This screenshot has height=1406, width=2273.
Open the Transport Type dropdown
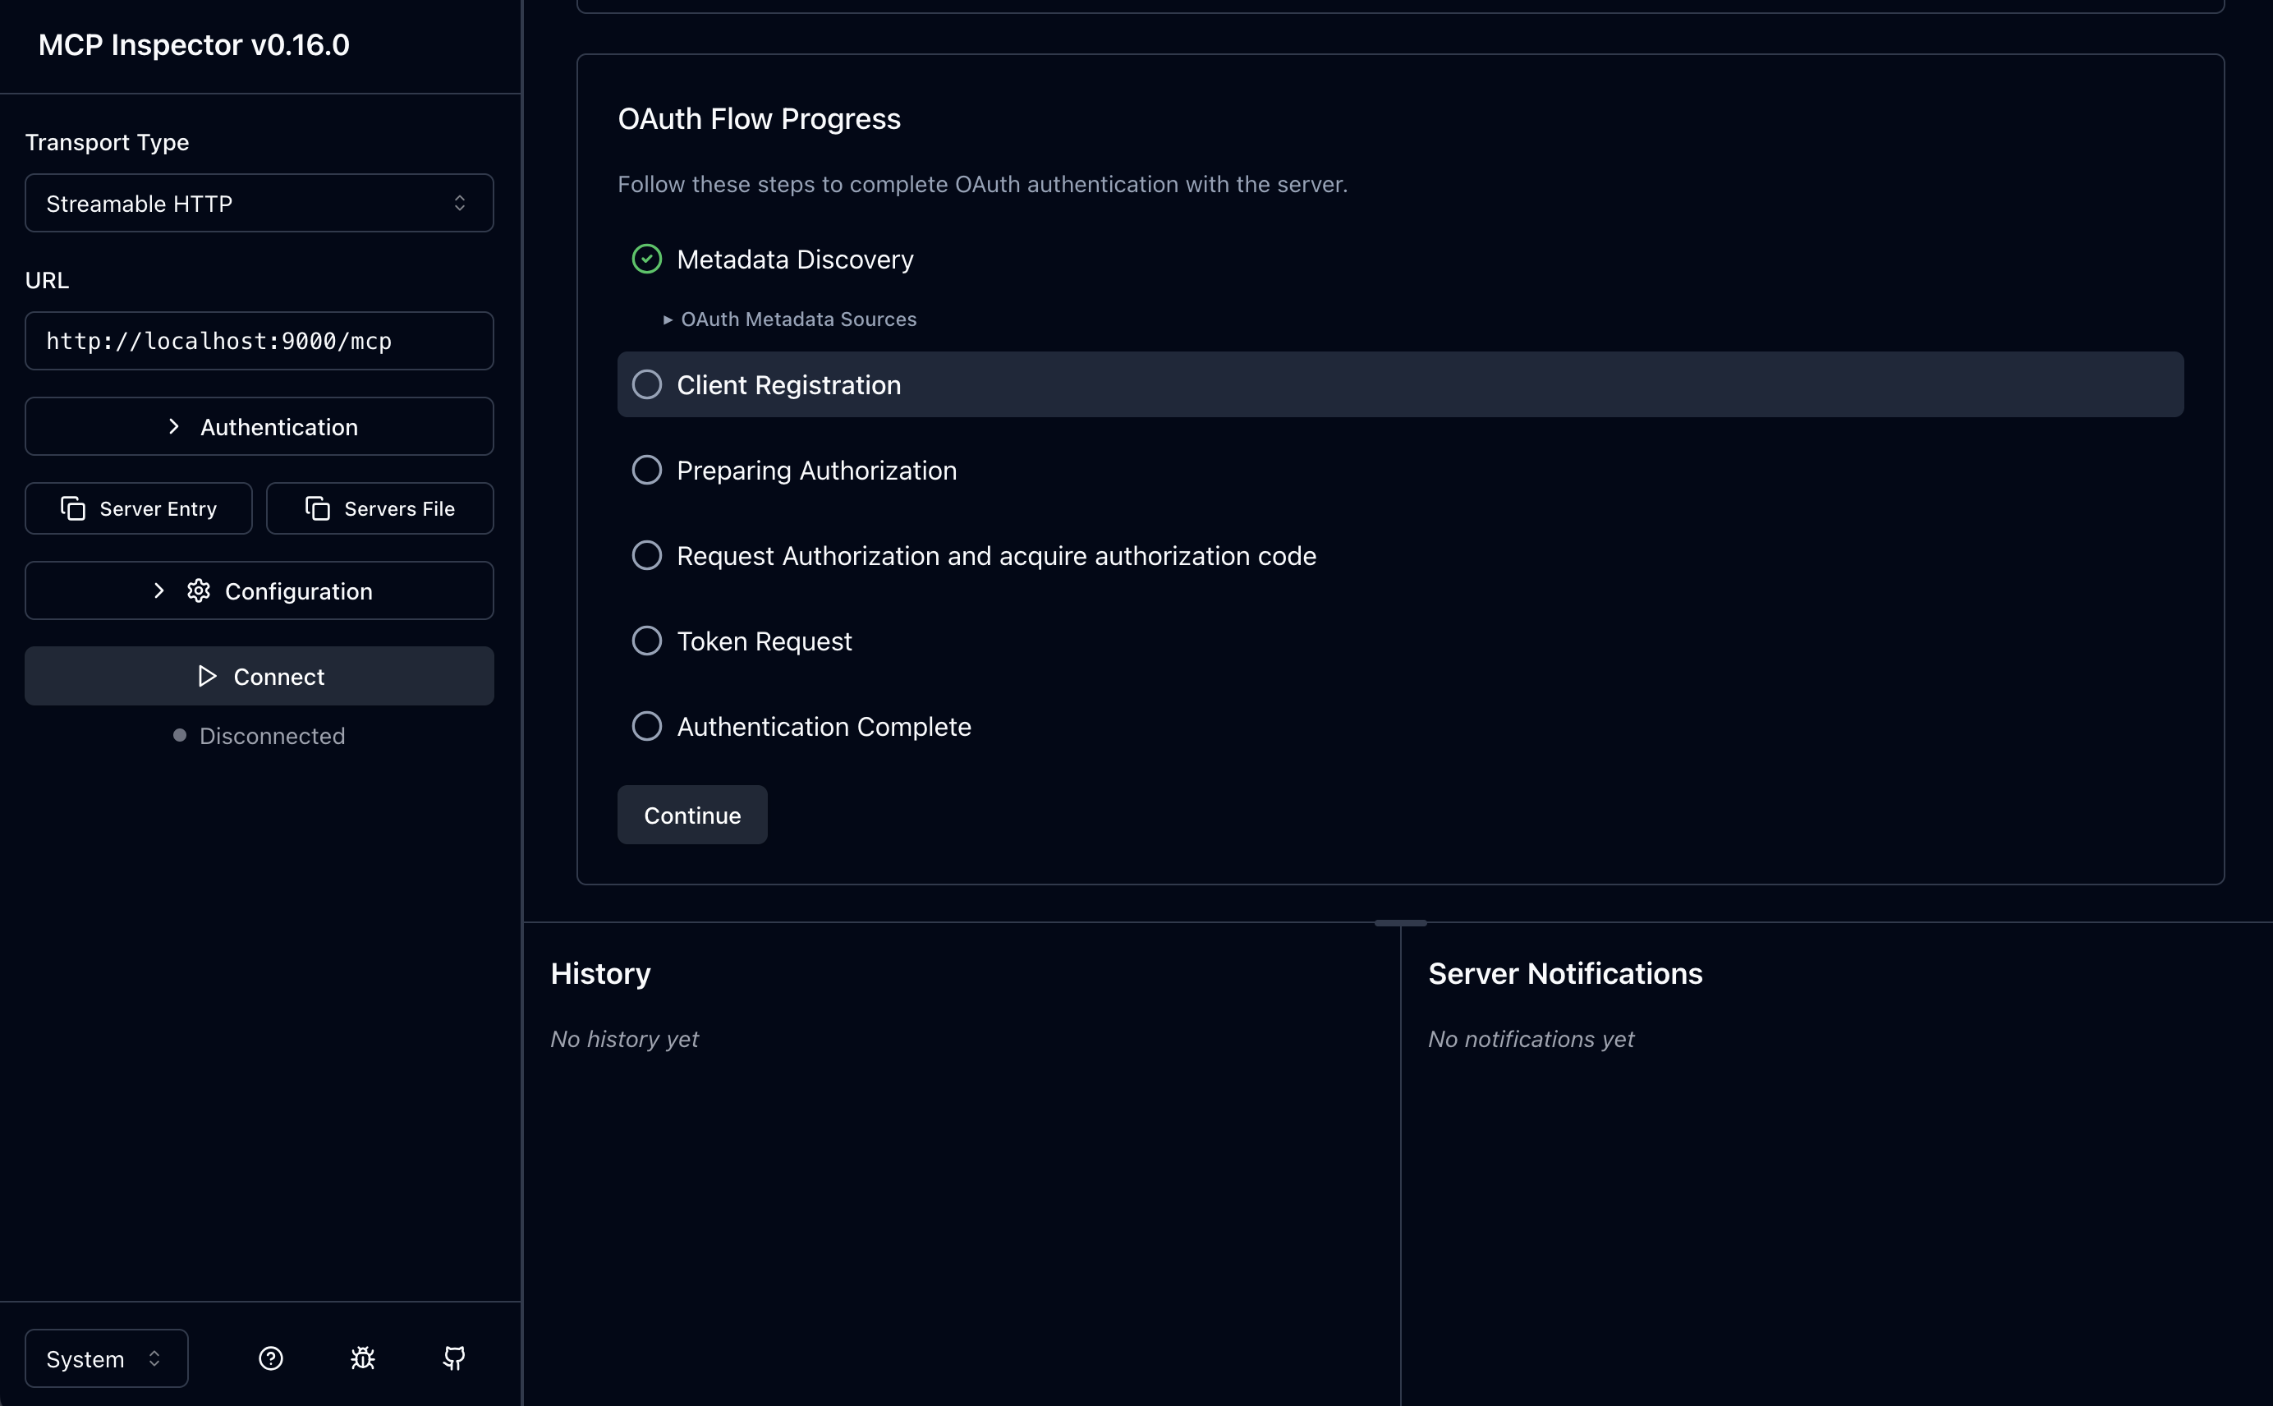[x=259, y=203]
